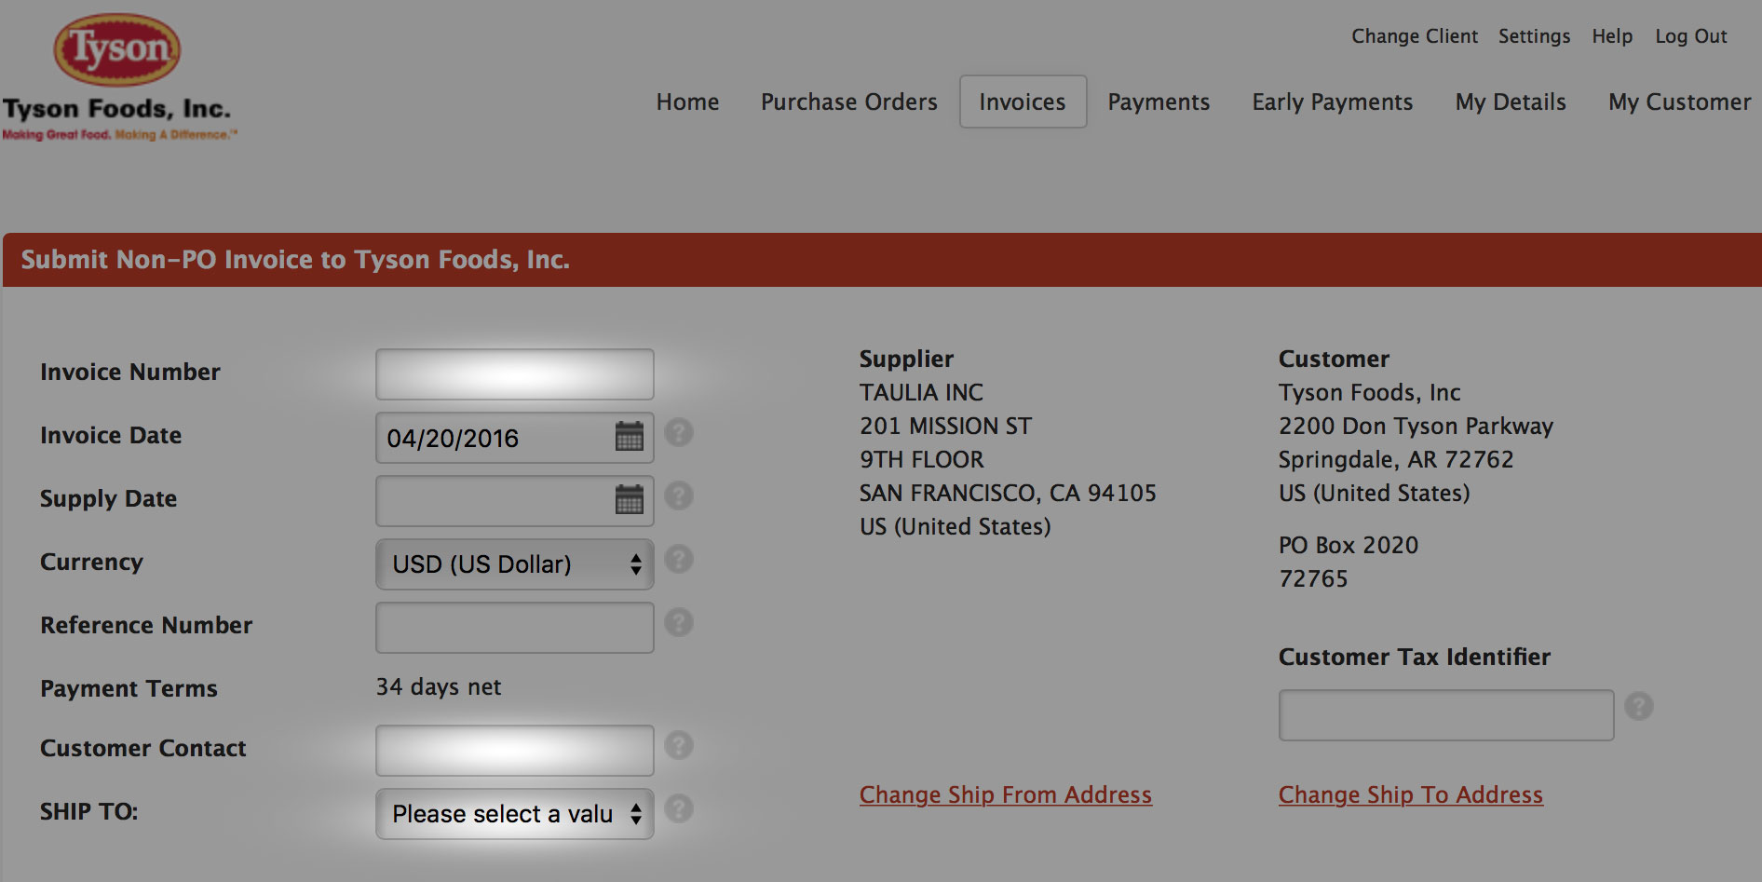Screen dimensions: 1762x882
Task: Click Log Out
Action: click(1691, 36)
